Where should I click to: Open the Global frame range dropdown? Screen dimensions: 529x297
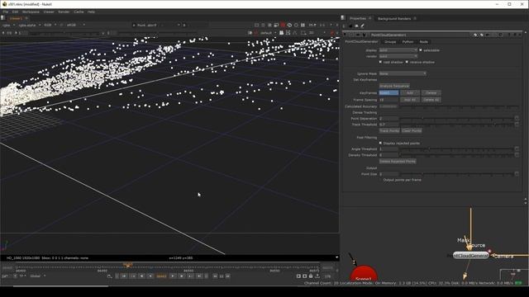[38, 276]
